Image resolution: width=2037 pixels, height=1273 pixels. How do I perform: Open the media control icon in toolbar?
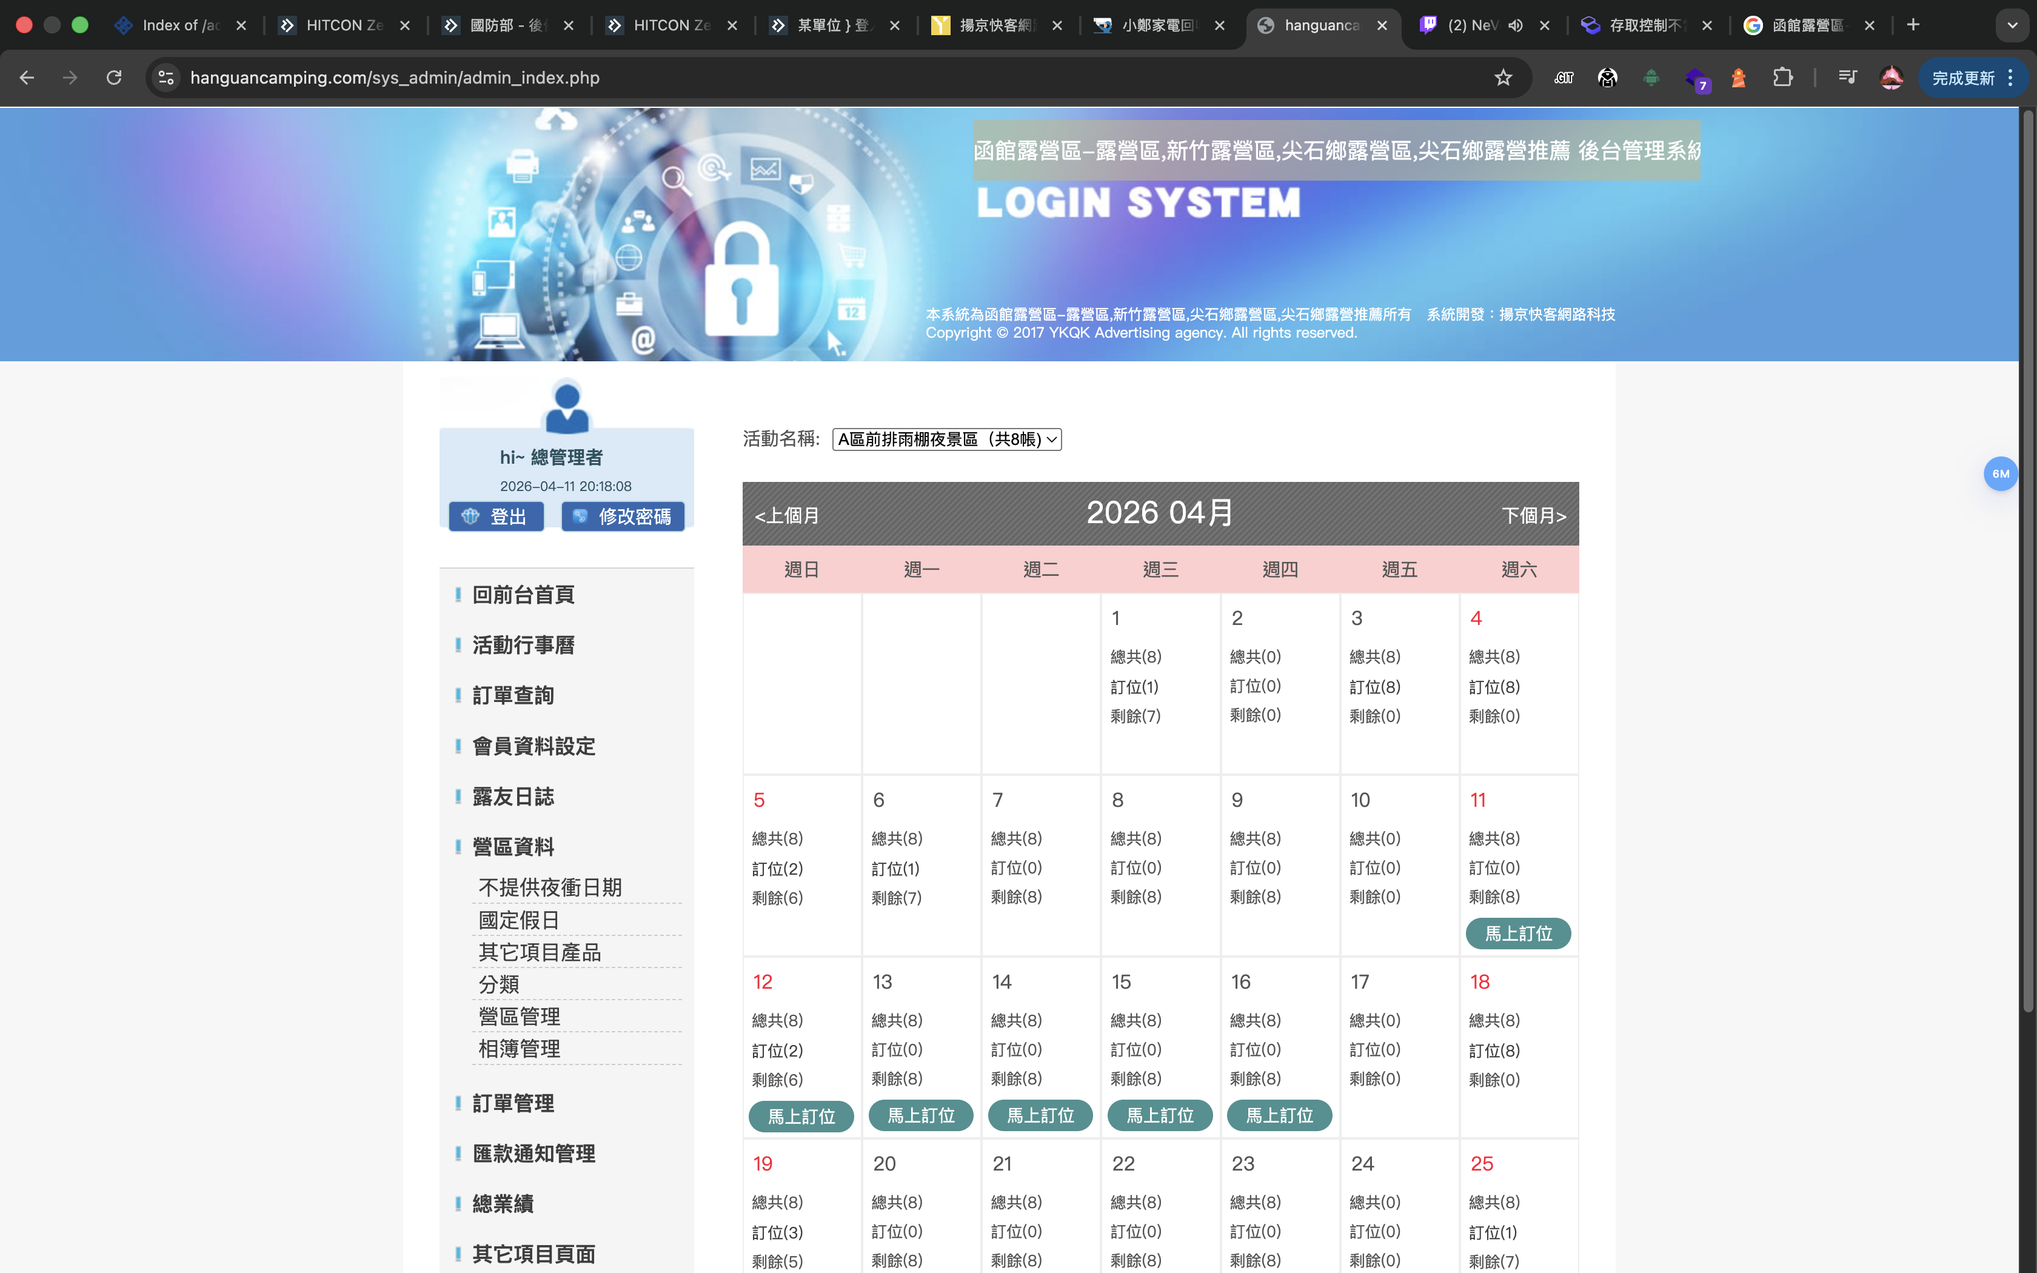coord(1848,78)
